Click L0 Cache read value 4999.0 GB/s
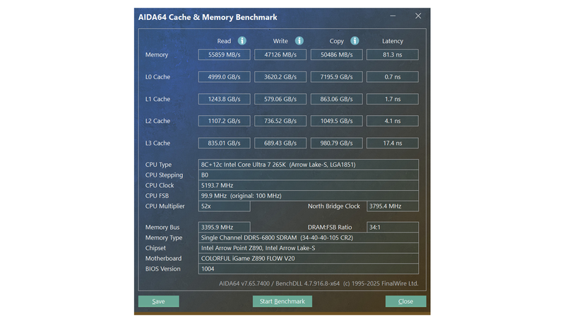565x323 pixels. point(224,77)
